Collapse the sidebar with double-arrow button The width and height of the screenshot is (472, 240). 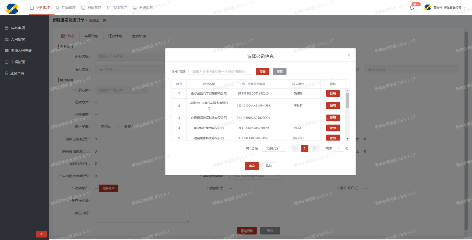41,234
